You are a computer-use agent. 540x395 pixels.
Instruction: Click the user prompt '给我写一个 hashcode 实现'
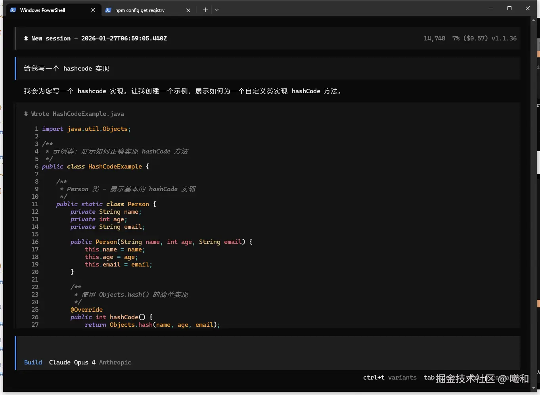tap(67, 69)
